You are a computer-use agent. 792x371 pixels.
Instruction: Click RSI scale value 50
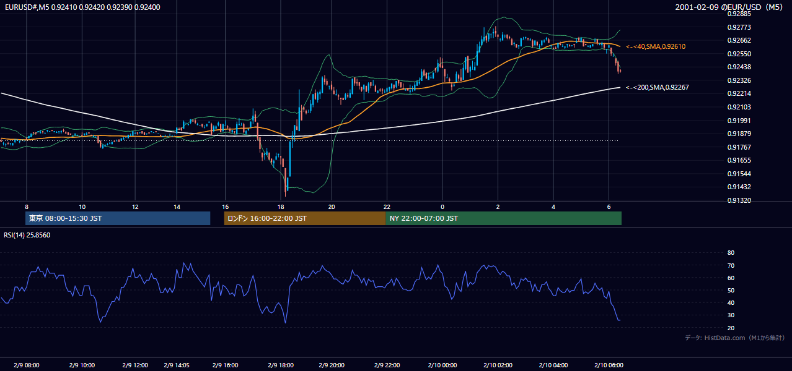coord(731,290)
